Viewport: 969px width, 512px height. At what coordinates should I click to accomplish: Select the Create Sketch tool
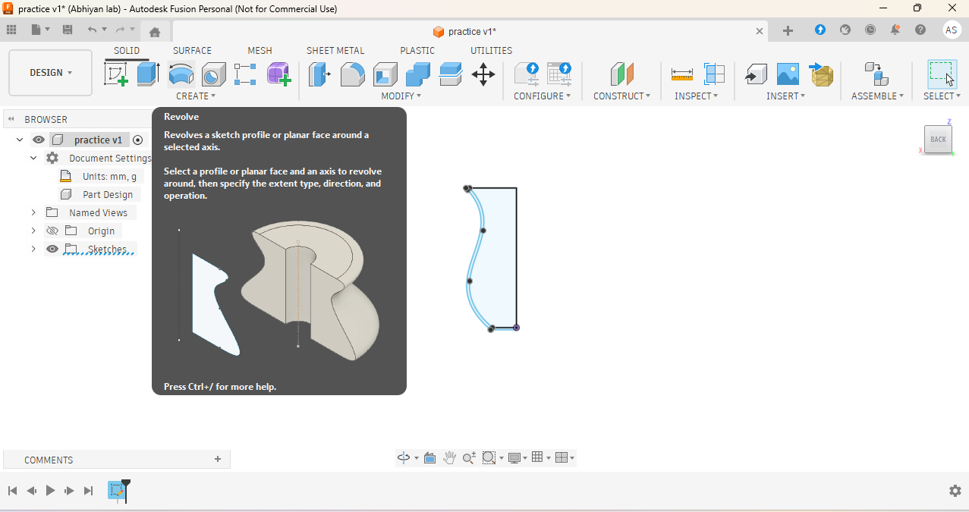115,74
